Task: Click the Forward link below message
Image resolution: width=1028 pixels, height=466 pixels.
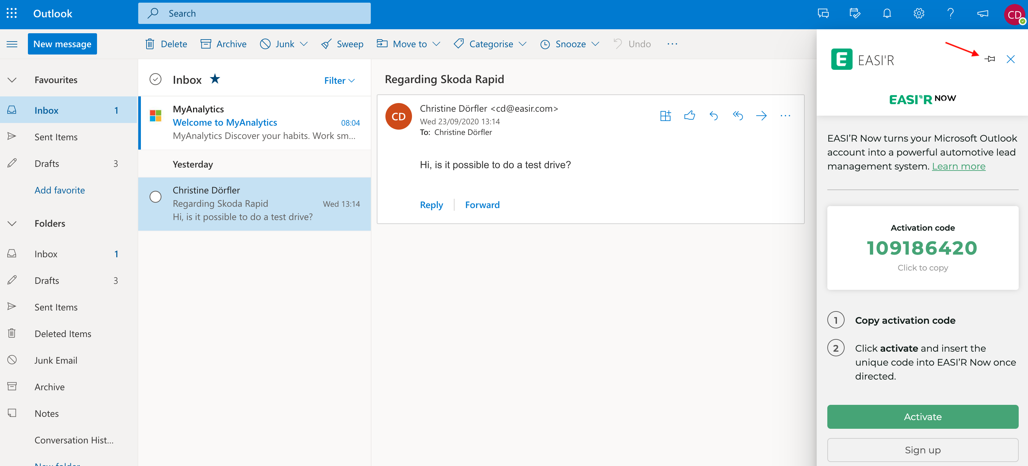Action: click(482, 205)
